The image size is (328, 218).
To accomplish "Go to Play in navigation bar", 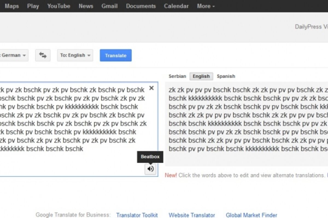I will 33,6.
